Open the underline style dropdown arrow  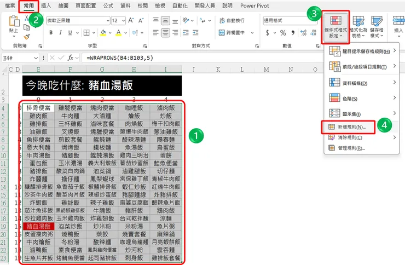[77, 33]
